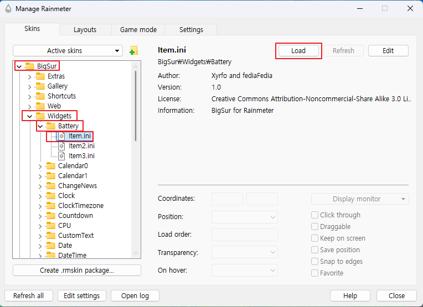The image size is (423, 307).
Task: Click the CustomText folder icon
Action: click(x=51, y=236)
